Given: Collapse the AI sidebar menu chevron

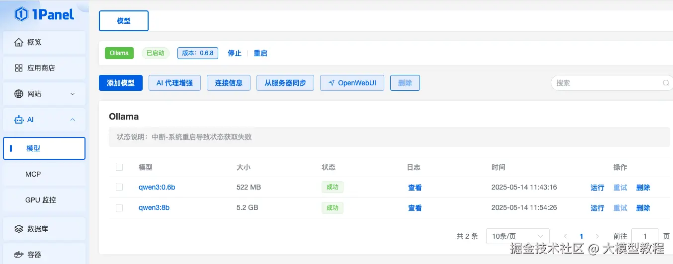Looking at the screenshot, I should click(73, 120).
